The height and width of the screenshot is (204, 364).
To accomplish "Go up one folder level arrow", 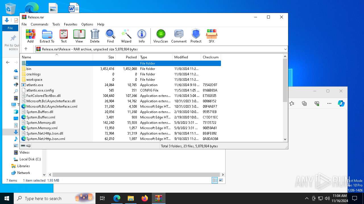I will click(26, 49).
